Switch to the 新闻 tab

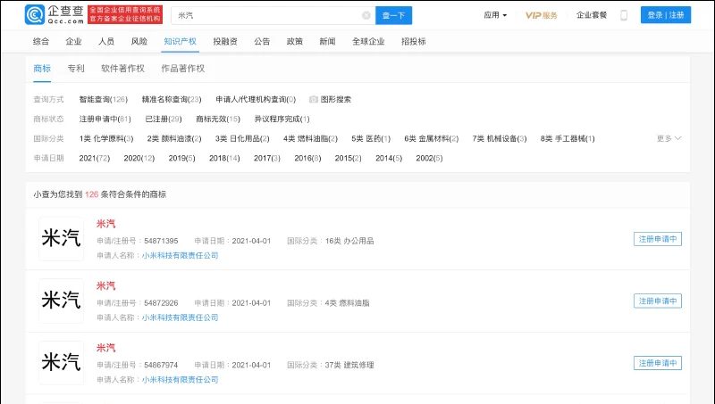point(327,41)
